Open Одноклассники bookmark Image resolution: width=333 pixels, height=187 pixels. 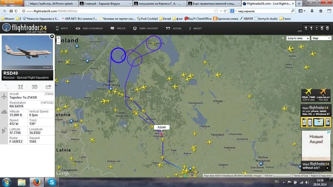tap(225, 19)
